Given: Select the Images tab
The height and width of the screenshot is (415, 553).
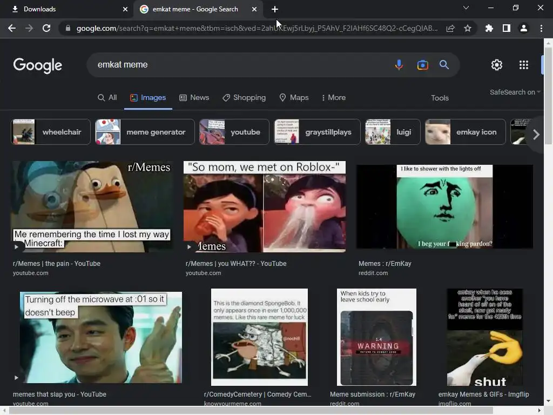Looking at the screenshot, I should pyautogui.click(x=148, y=98).
